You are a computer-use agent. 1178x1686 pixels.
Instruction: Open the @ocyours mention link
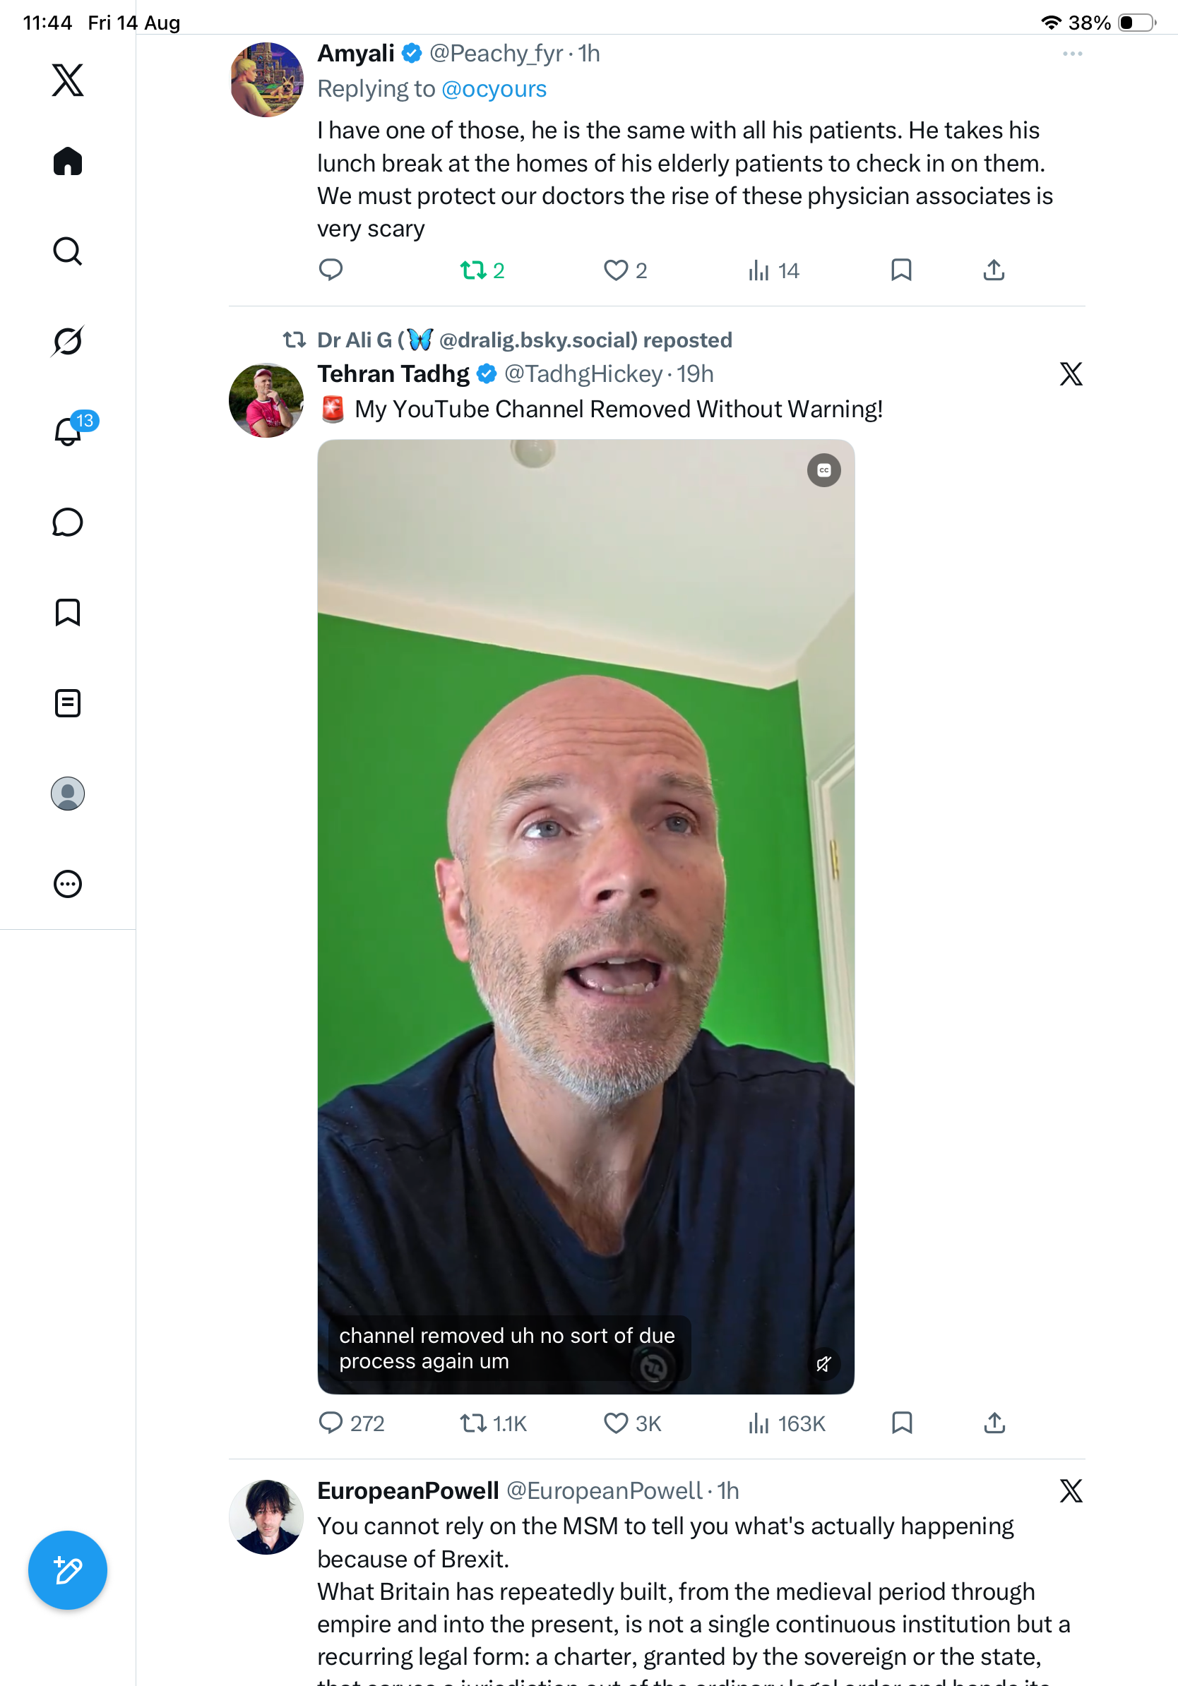pyautogui.click(x=494, y=89)
